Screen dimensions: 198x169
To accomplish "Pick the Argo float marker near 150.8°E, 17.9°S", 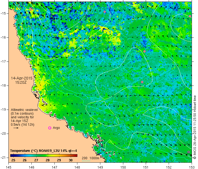I will (x=142, y=82).
